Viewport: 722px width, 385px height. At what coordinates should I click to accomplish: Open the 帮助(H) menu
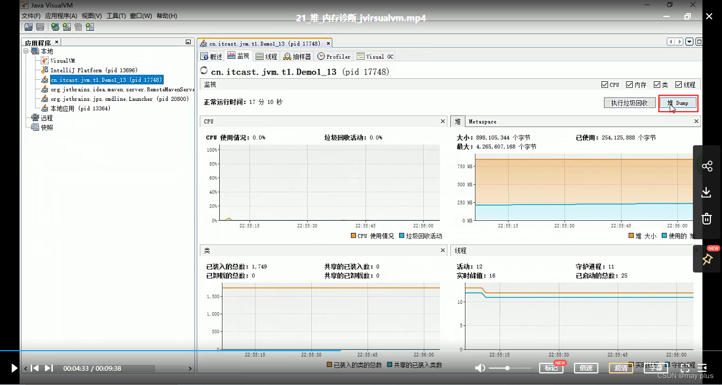coord(166,16)
